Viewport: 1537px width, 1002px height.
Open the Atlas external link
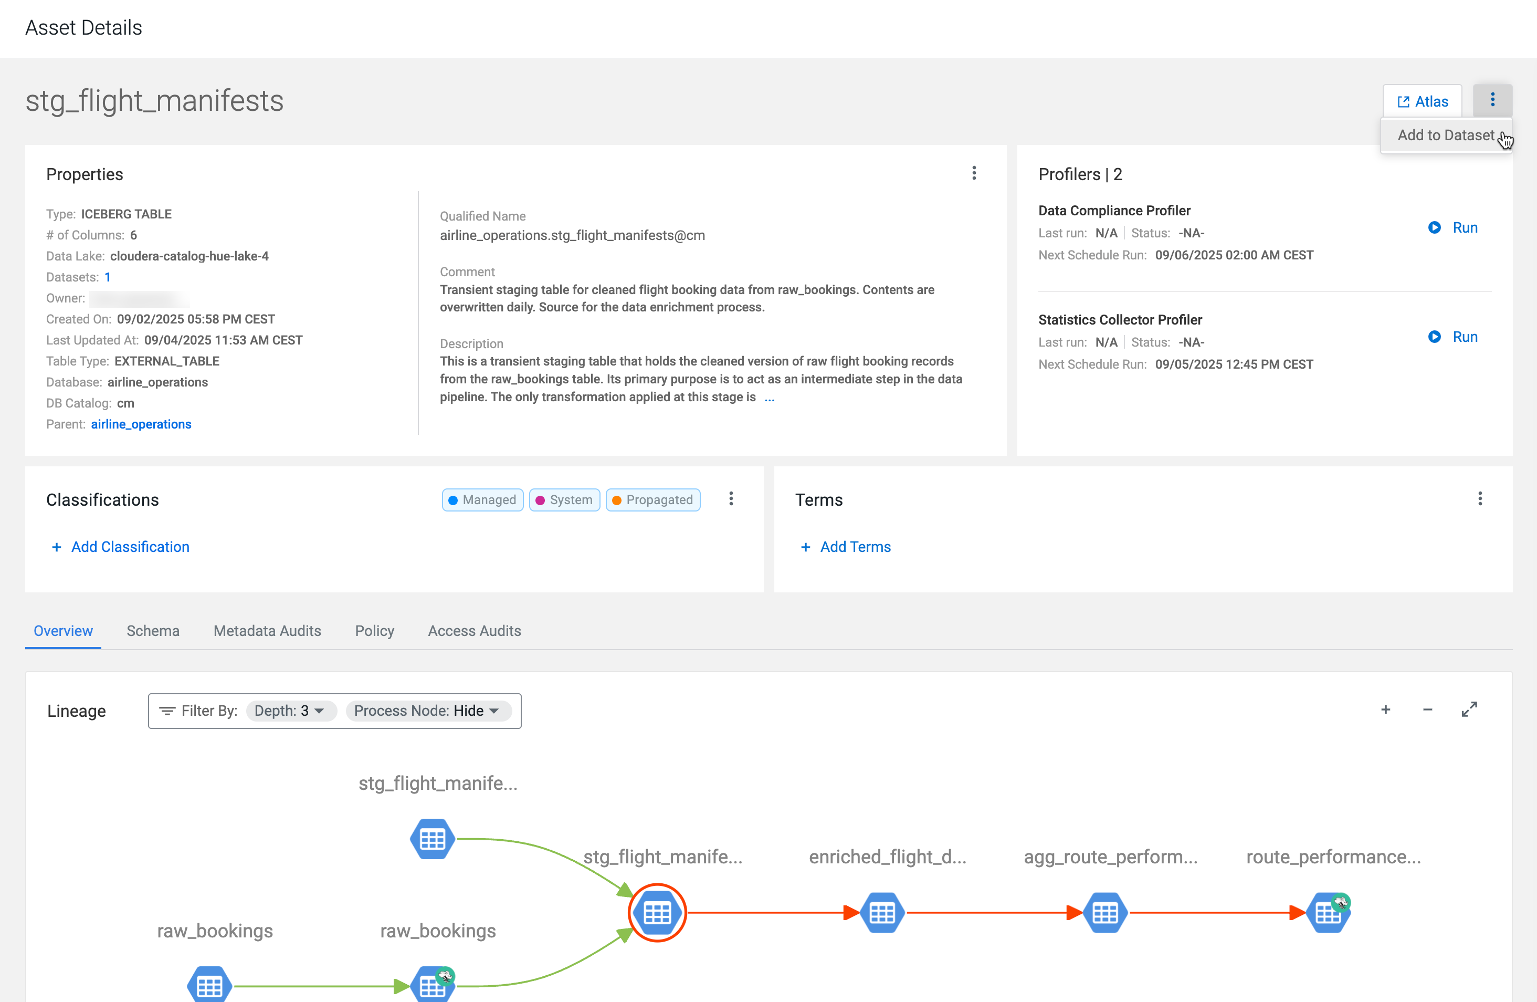pyautogui.click(x=1422, y=101)
